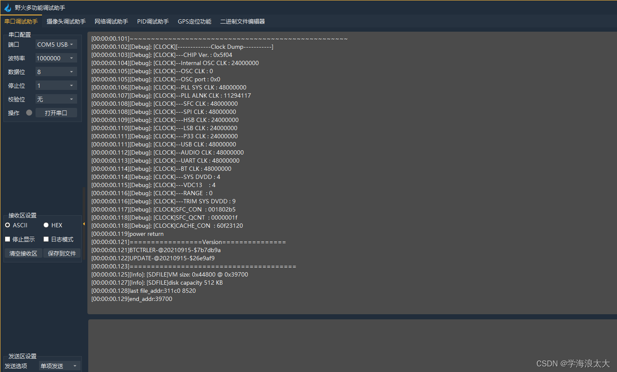Viewport: 617px width, 372px height.
Task: Switch to 二进制文件编辑器 tab
Action: [243, 21]
